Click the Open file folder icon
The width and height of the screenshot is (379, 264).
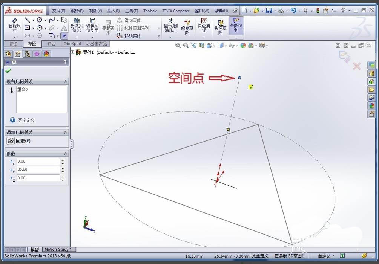tap(257, 11)
